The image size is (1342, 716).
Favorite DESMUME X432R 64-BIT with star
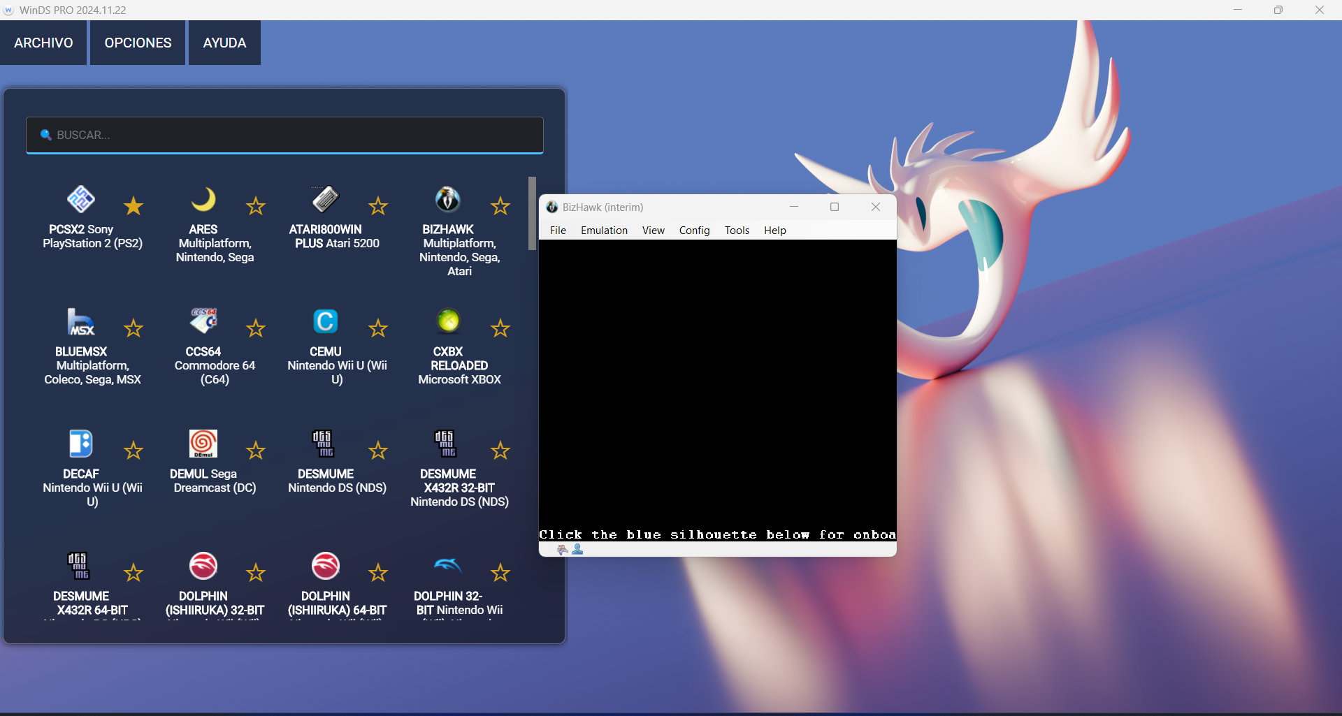pyautogui.click(x=134, y=573)
